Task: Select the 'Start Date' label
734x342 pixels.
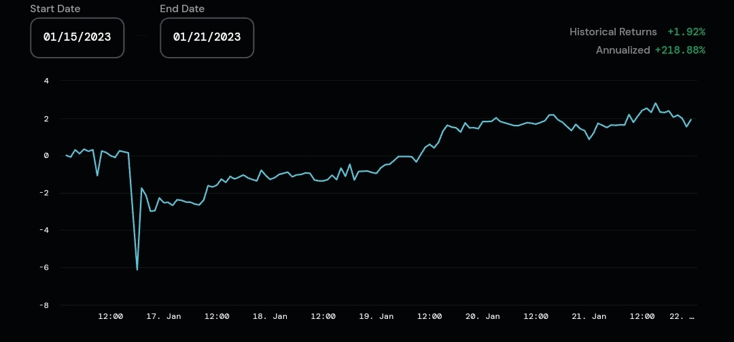Action: (x=55, y=8)
